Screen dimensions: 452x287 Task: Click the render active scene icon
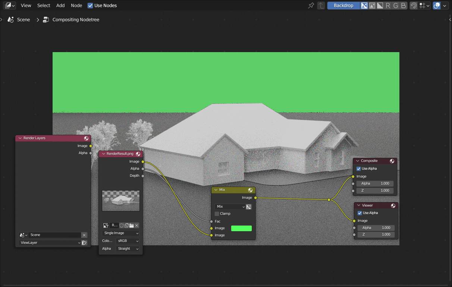coord(84,243)
